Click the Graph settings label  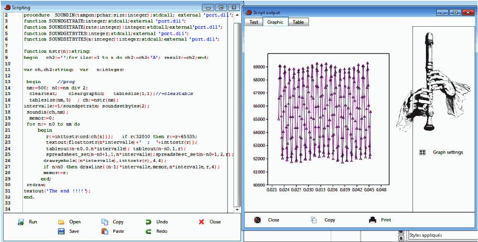tap(448, 152)
